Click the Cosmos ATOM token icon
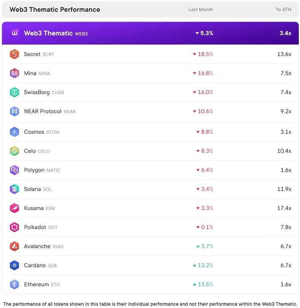300x308 pixels. pos(14,132)
